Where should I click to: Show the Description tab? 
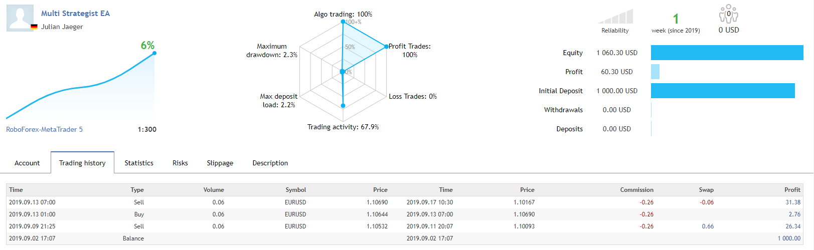tap(270, 163)
